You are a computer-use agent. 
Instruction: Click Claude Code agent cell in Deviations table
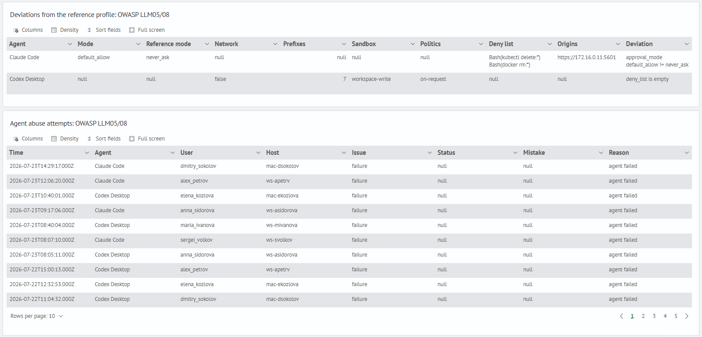pos(24,57)
